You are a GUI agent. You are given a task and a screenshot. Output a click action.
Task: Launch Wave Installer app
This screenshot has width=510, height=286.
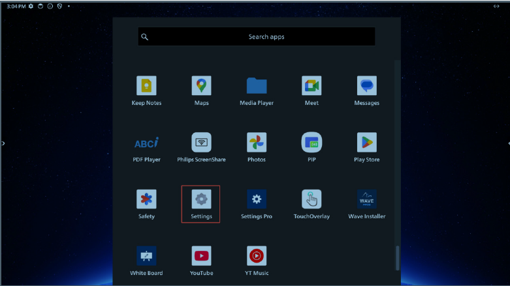pos(366,199)
